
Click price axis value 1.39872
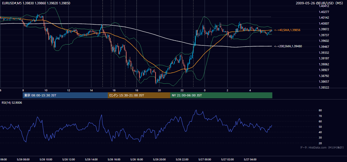point(324,29)
